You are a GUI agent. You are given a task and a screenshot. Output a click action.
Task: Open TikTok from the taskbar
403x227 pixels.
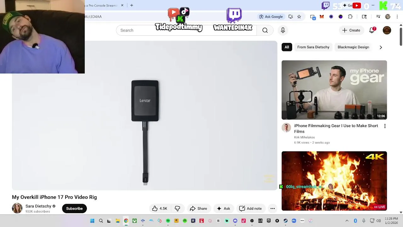(x=243, y=221)
